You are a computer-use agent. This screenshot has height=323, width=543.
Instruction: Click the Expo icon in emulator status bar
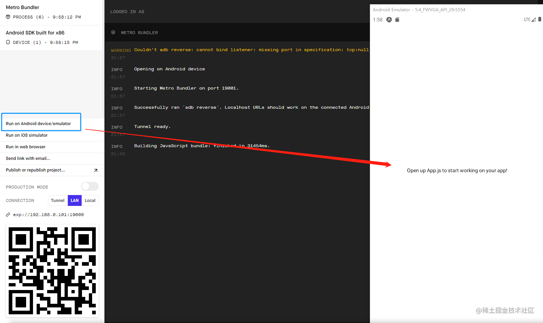pos(389,20)
